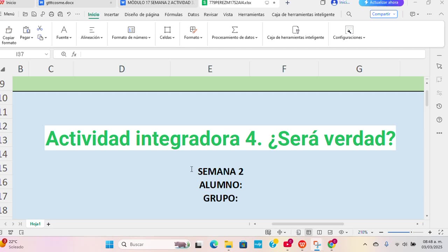
Task: Click the Inici... sign-in account button
Action: point(341,3)
